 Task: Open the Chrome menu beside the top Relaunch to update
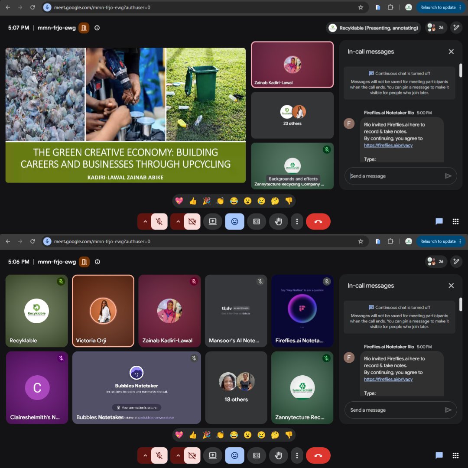pos(460,7)
